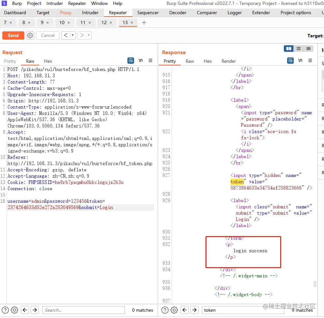Switch to Extender tab
Image resolution: width=324 pixels, height=318 pixels.
click(x=261, y=13)
